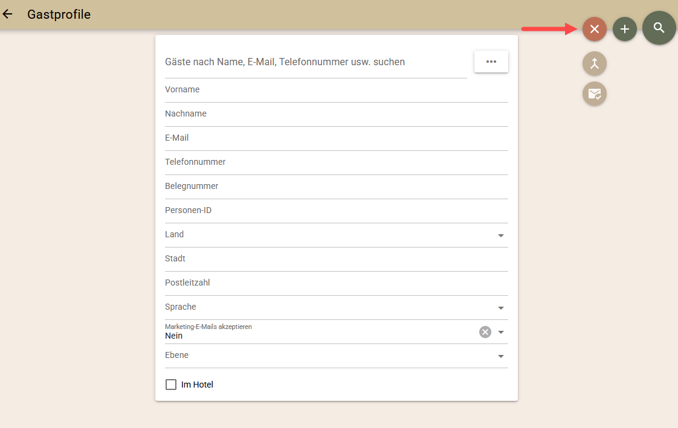This screenshot has width=678, height=428.
Task: Go back using the arrow beside Gastprofile
Action: [x=8, y=14]
